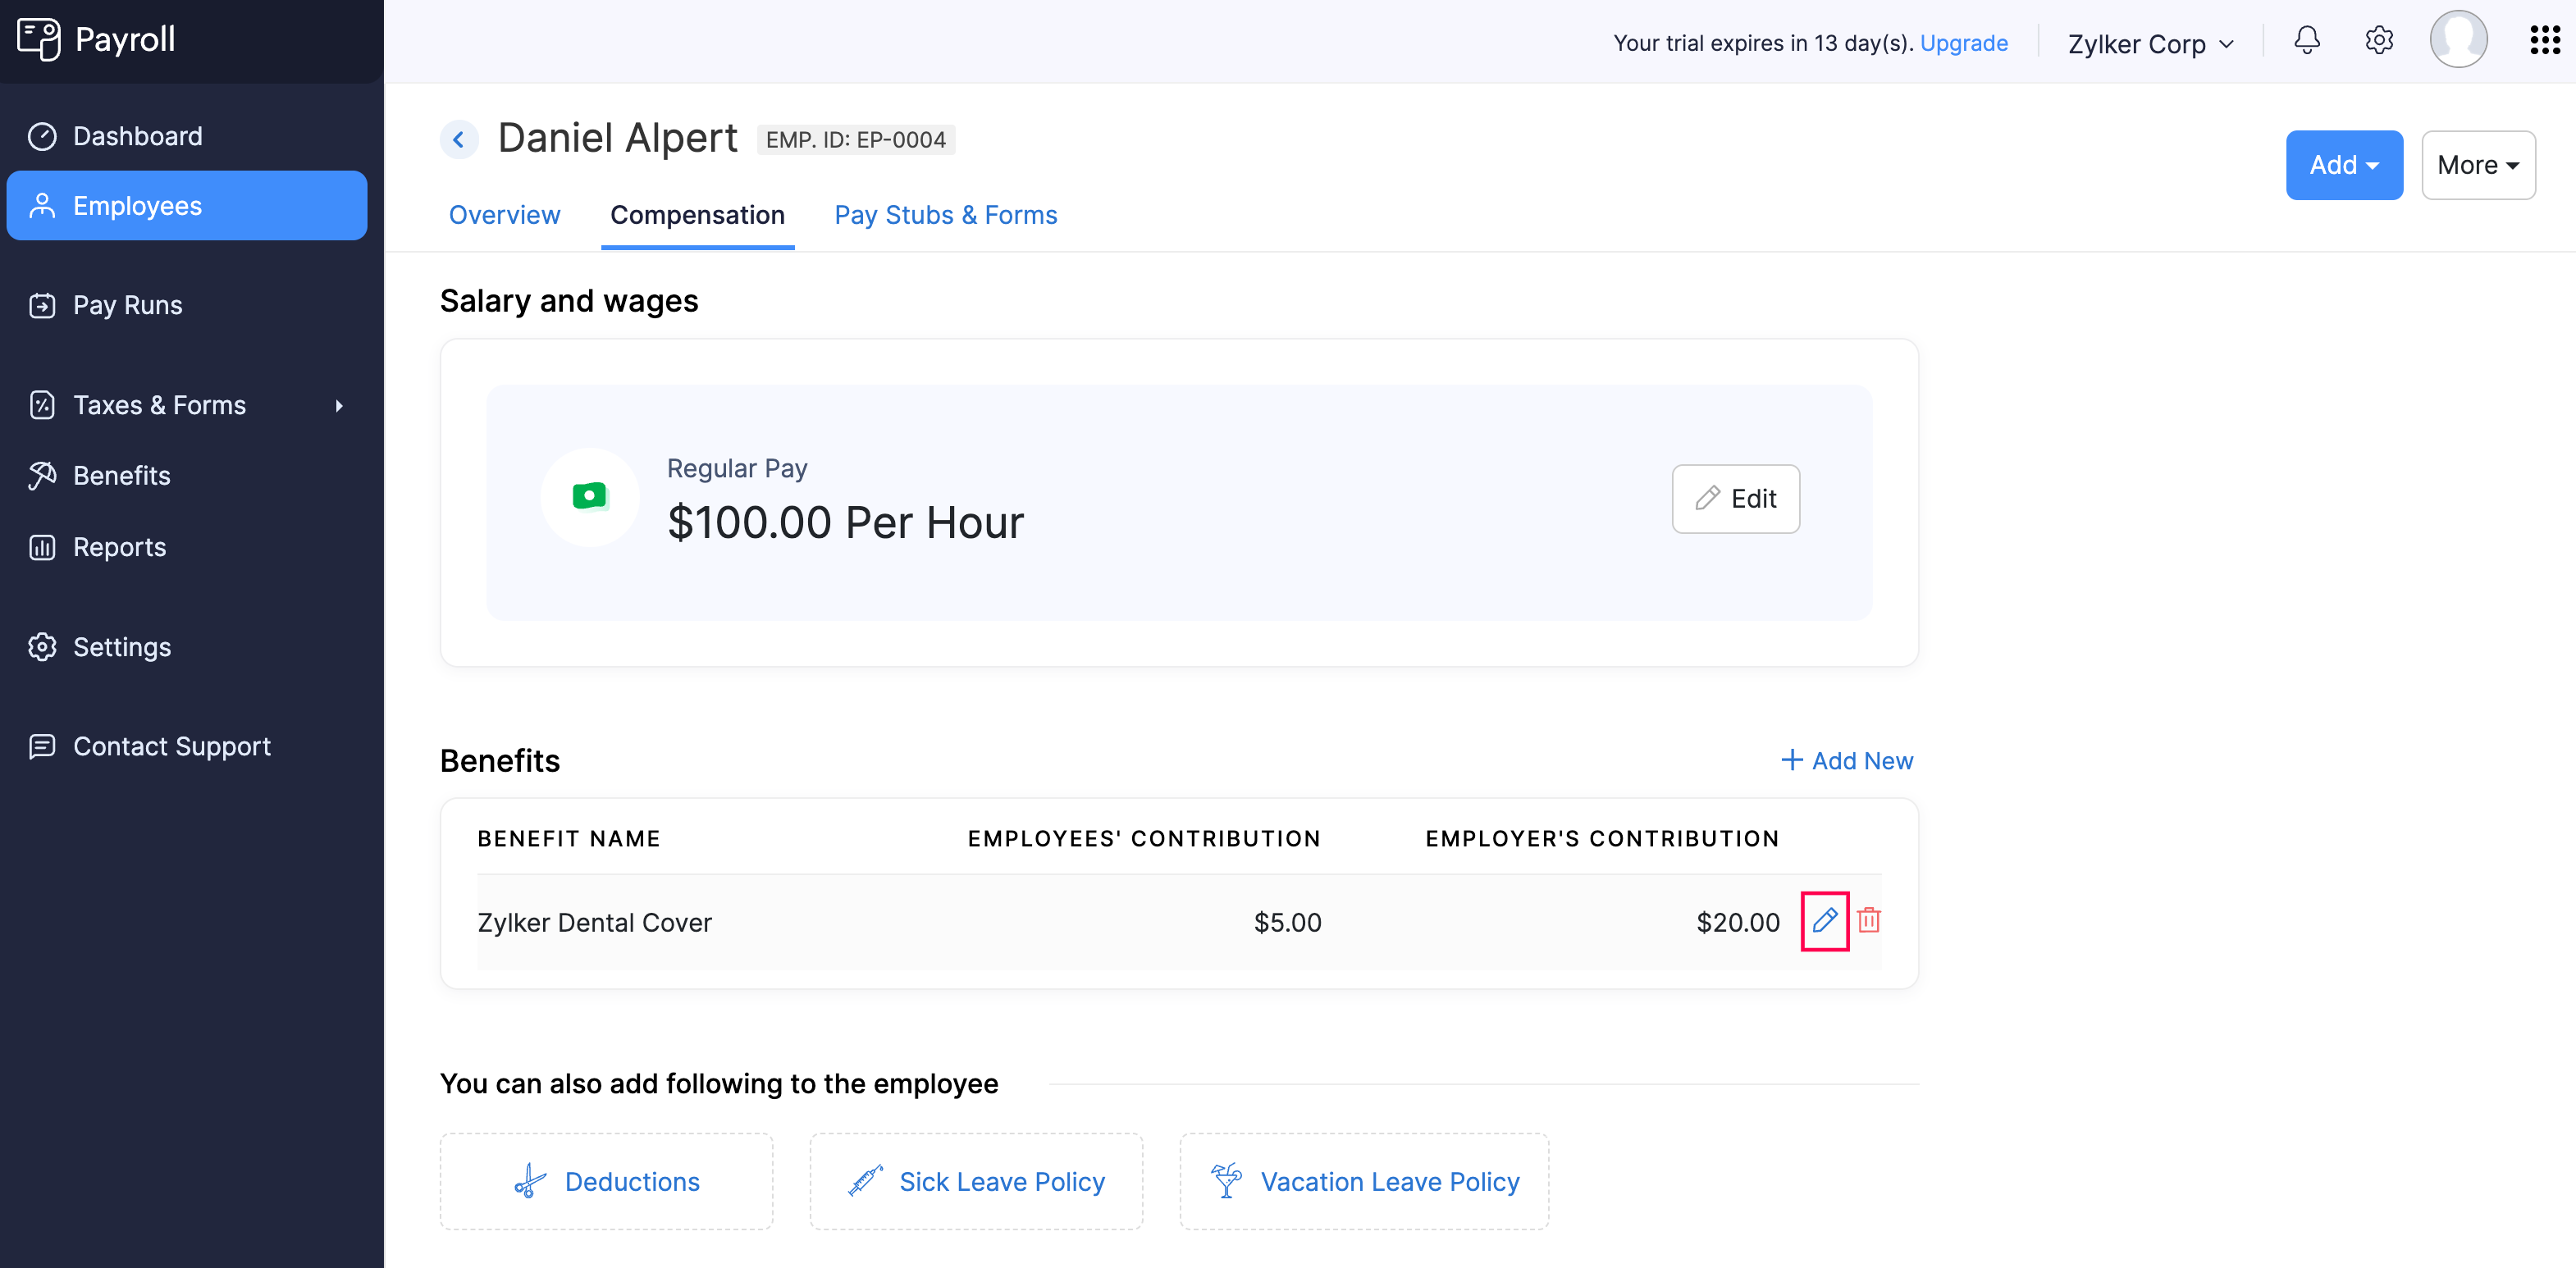Expand the Zylker Corp account dropdown

click(2152, 41)
